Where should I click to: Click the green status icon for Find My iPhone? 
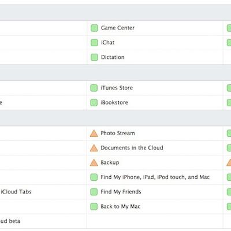click(x=94, y=177)
